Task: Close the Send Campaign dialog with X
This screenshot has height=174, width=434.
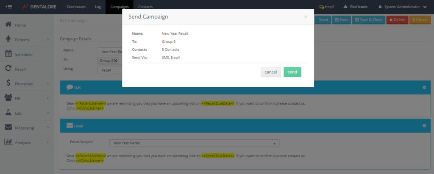Action: pos(306,17)
